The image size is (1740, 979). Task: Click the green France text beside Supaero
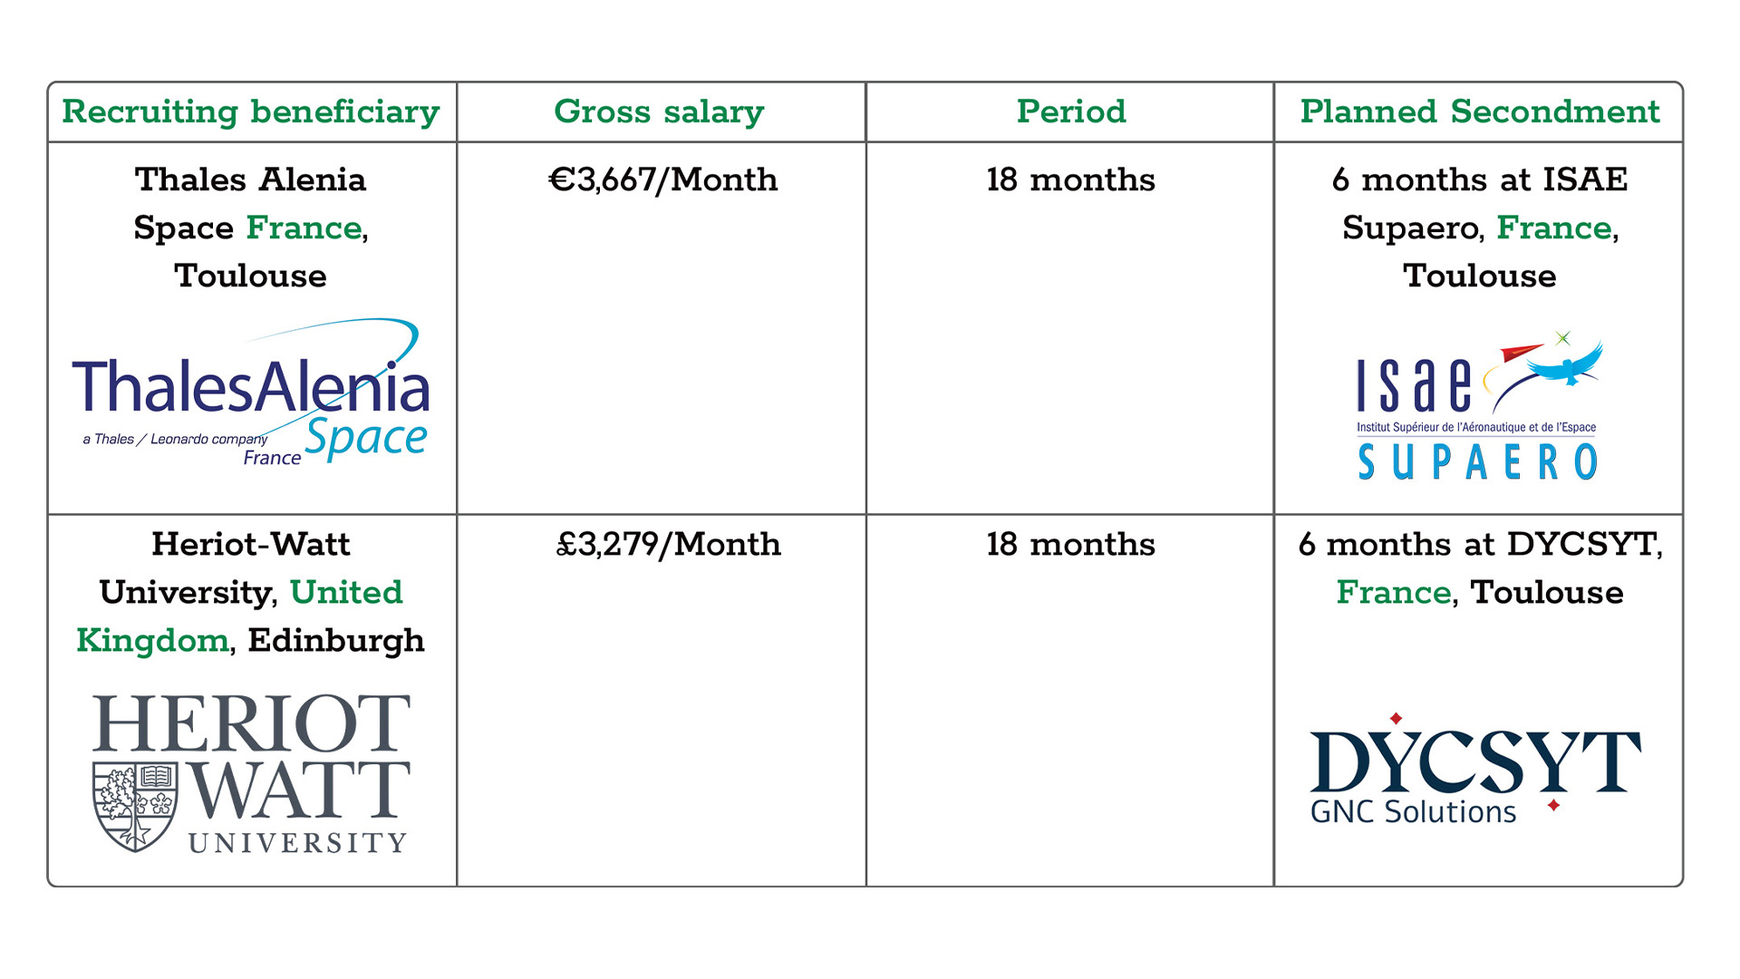point(1553,228)
